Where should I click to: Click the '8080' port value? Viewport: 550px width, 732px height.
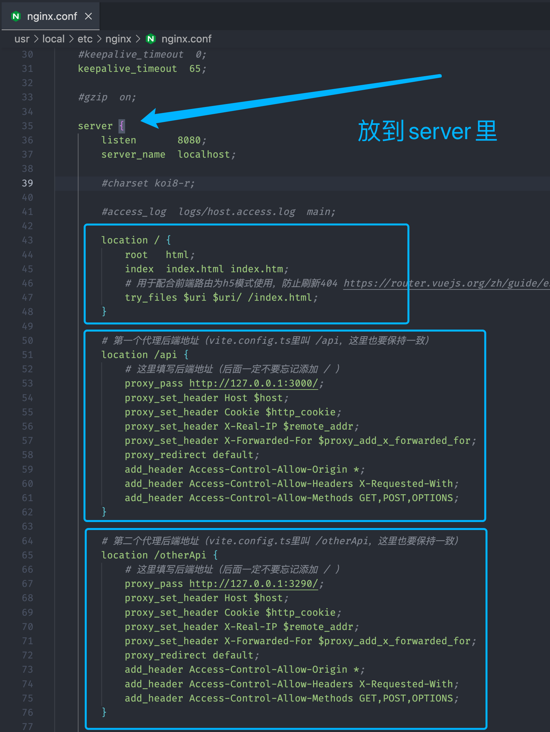tap(189, 140)
